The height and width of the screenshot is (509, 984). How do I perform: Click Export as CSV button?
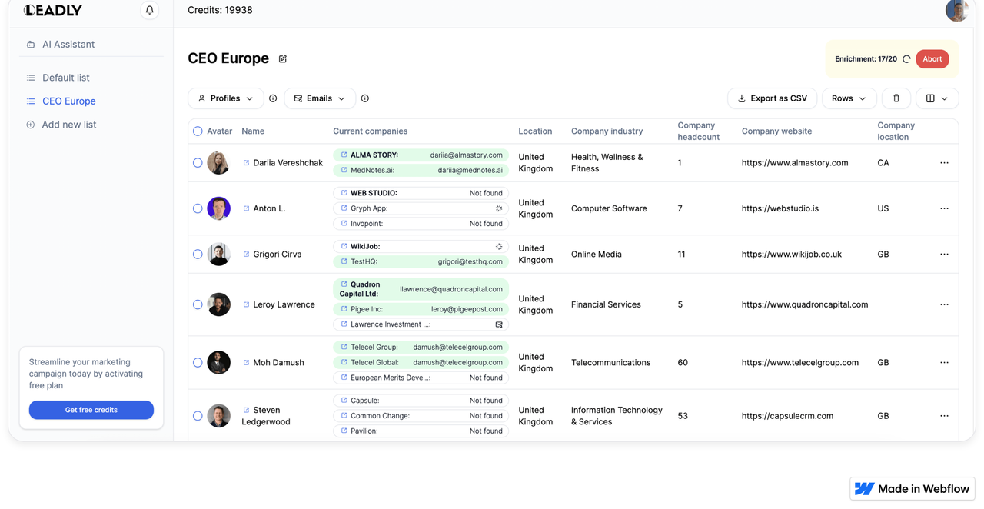(772, 98)
